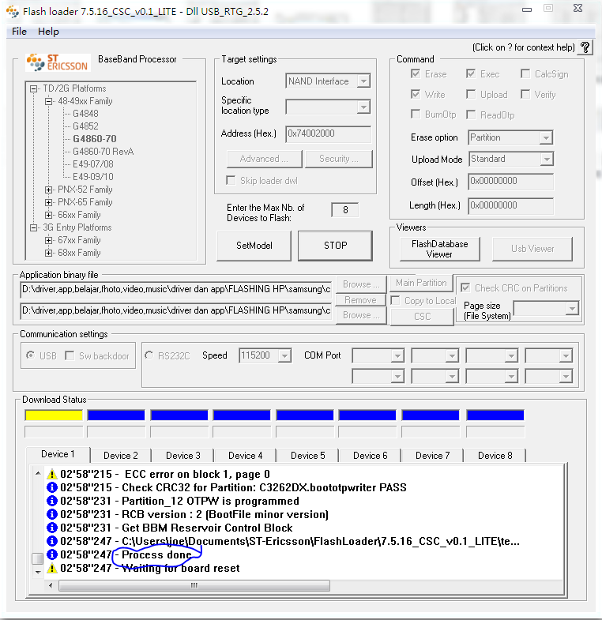The image size is (602, 620).
Task: Switch to the Device 5 tab
Action: [308, 456]
